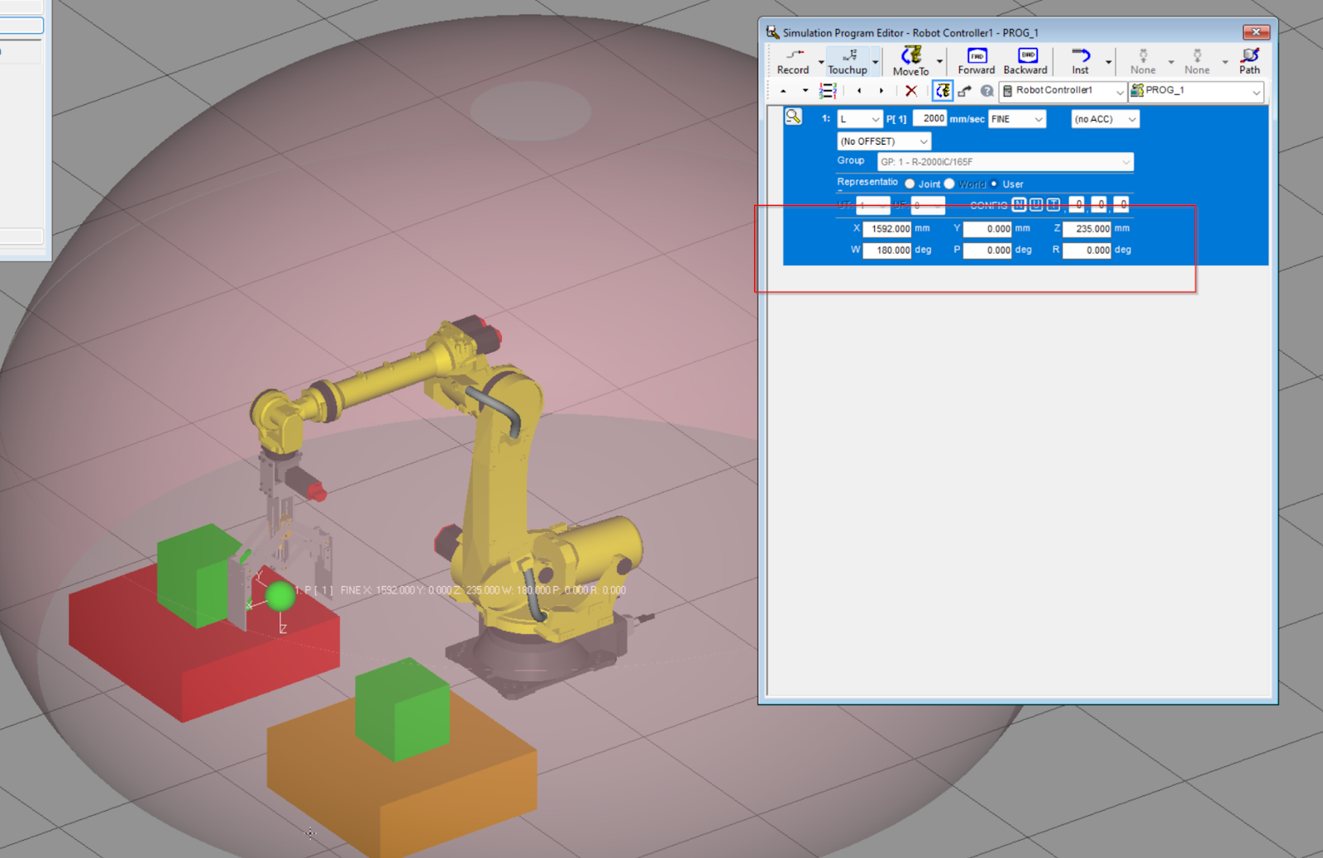The height and width of the screenshot is (858, 1323).
Task: Select the Joint representation radio button
Action: (x=910, y=184)
